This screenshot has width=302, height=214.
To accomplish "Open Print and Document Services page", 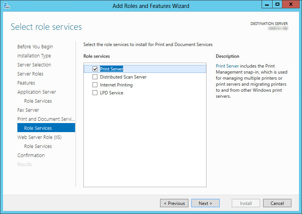I will (x=46, y=119).
